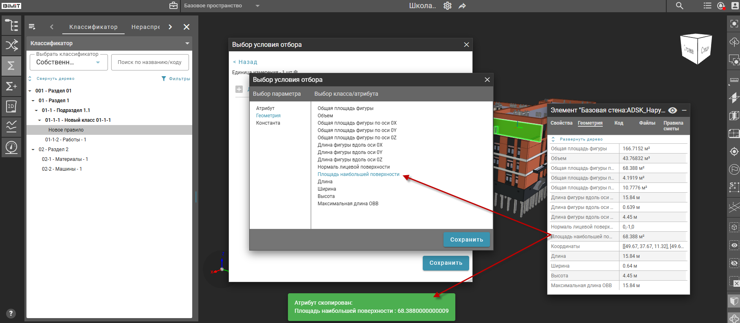Open the gauge dashboard sidebar icon

[x=11, y=147]
